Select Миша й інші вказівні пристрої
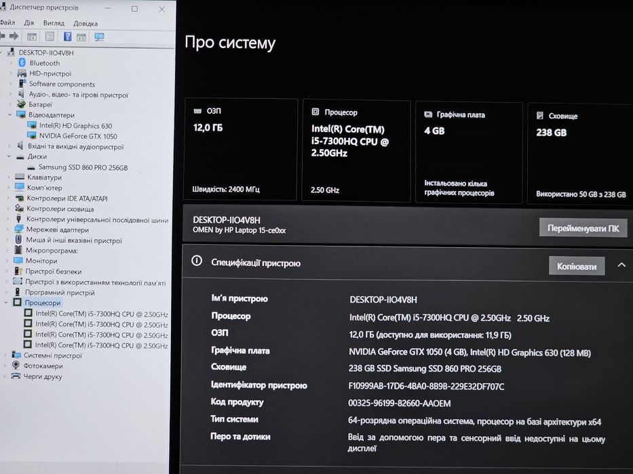Image resolution: width=633 pixels, height=474 pixels. (x=74, y=240)
